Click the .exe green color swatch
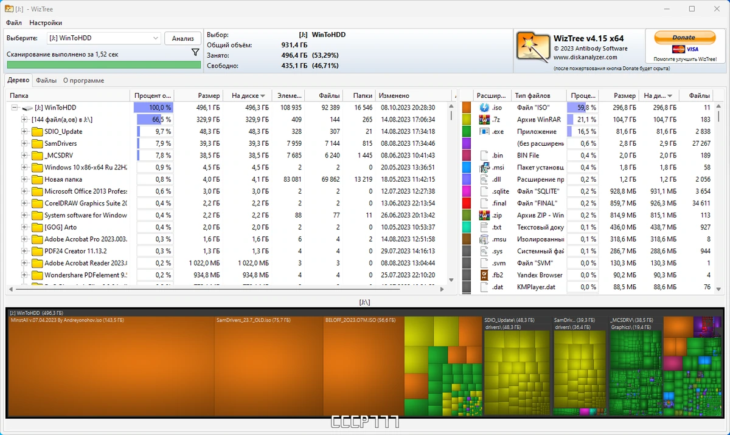Viewport: 730px width, 435px height. [x=467, y=131]
